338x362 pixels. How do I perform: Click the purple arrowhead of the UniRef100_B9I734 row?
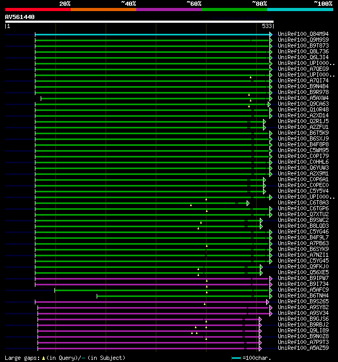point(271,284)
